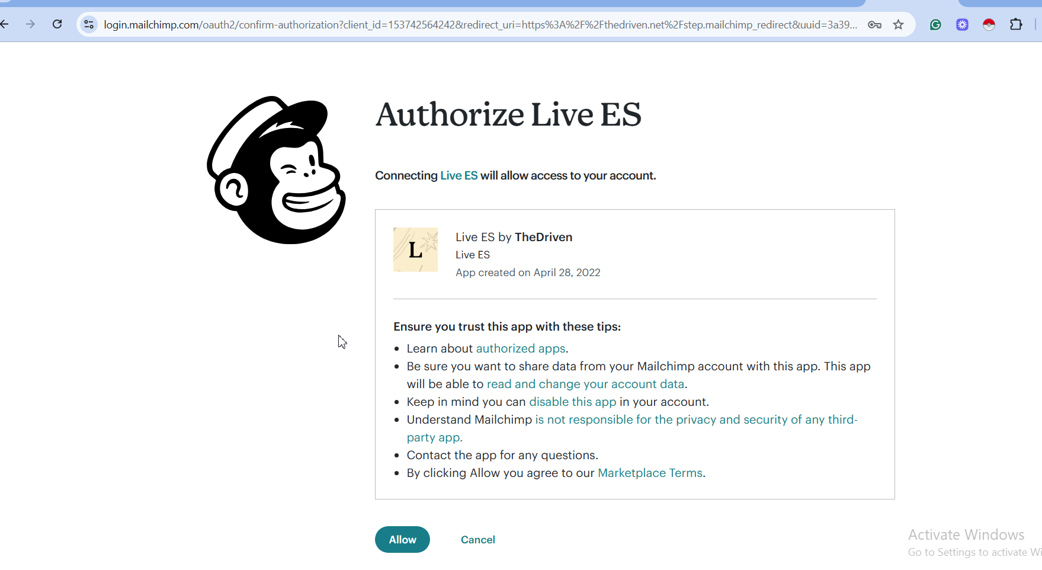Reload the Mailchimp authorization page
1042x570 pixels.
[x=57, y=24]
